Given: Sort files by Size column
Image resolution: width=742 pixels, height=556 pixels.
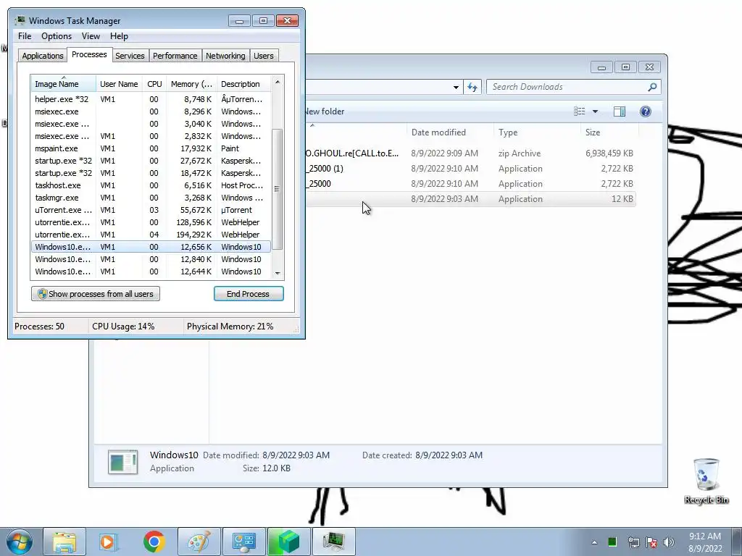Looking at the screenshot, I should 609,132.
